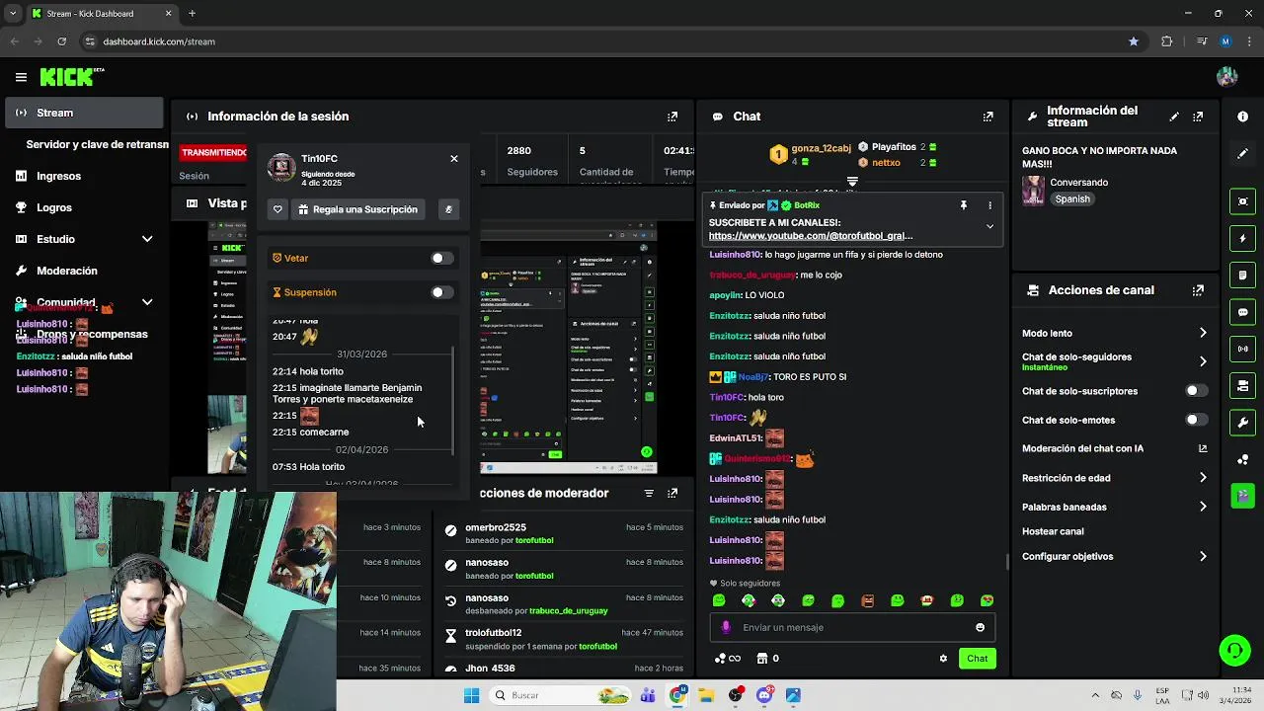Screen dimensions: 1264x711
Task: Toggle the Vetar switch
Action: point(441,258)
